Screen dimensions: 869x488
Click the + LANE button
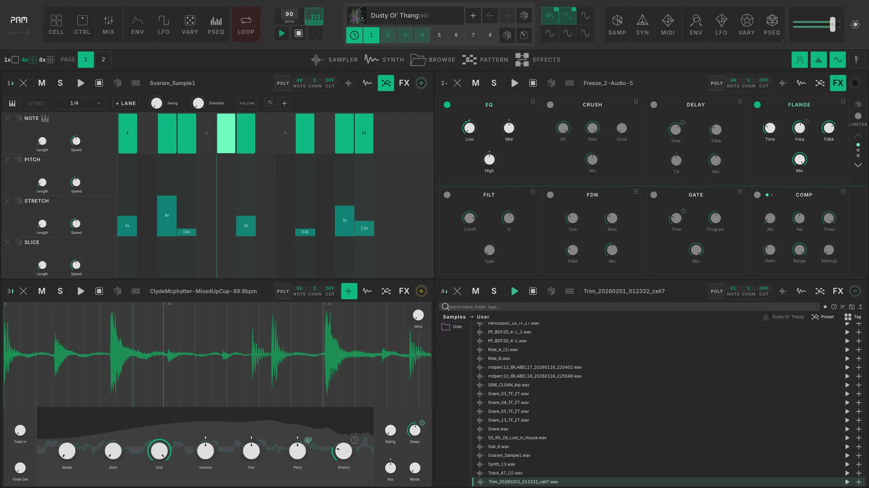coord(126,103)
